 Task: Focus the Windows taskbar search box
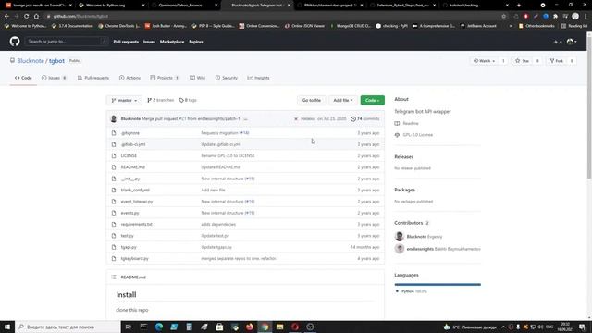tap(68, 327)
